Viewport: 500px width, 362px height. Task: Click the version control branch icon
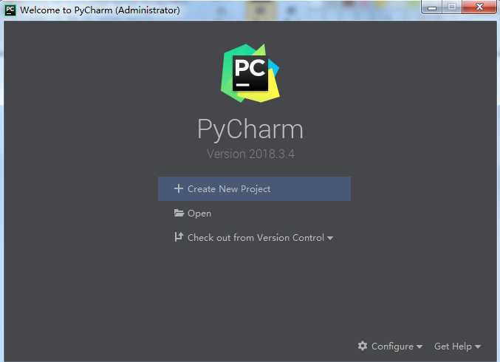(179, 237)
